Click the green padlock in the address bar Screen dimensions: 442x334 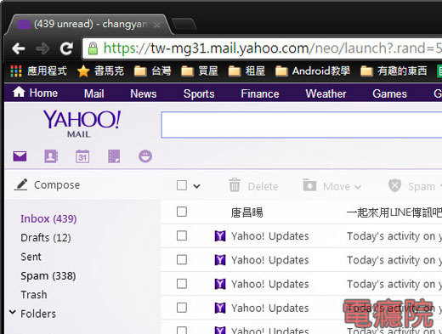(93, 48)
